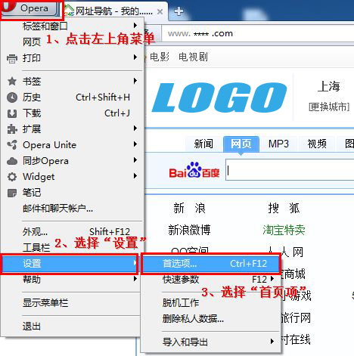The height and width of the screenshot is (356, 354).
Task: Click the 更换城市 link
Action: 329,107
